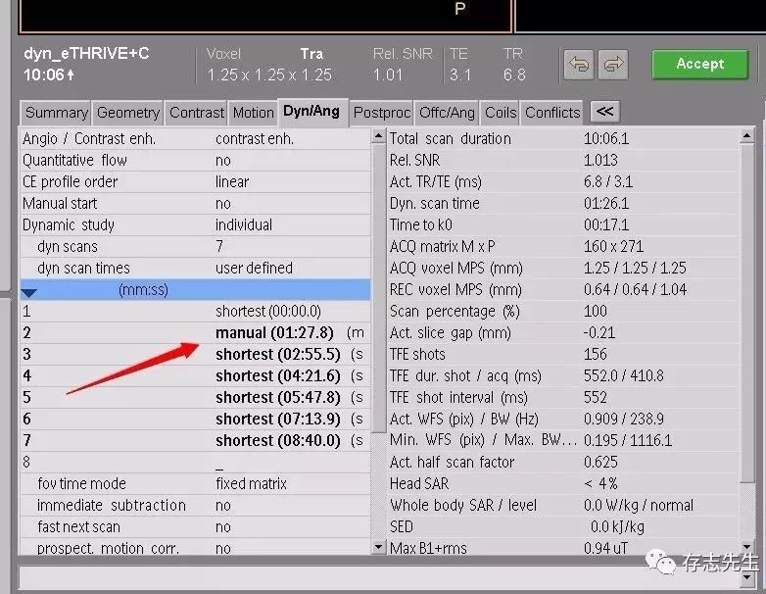
Task: Open the Postproc tab
Action: pyautogui.click(x=381, y=113)
